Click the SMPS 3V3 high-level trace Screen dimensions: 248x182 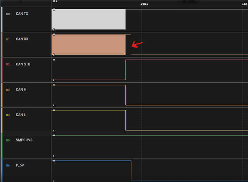[150, 136]
